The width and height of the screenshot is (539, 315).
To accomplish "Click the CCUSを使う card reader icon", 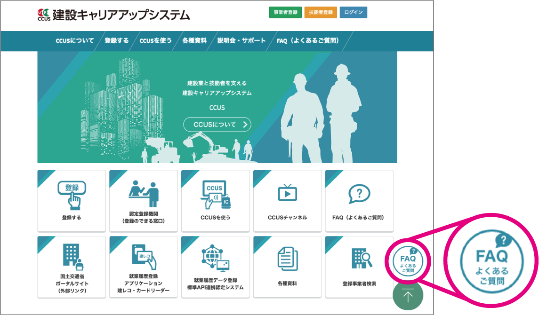I will click(216, 195).
